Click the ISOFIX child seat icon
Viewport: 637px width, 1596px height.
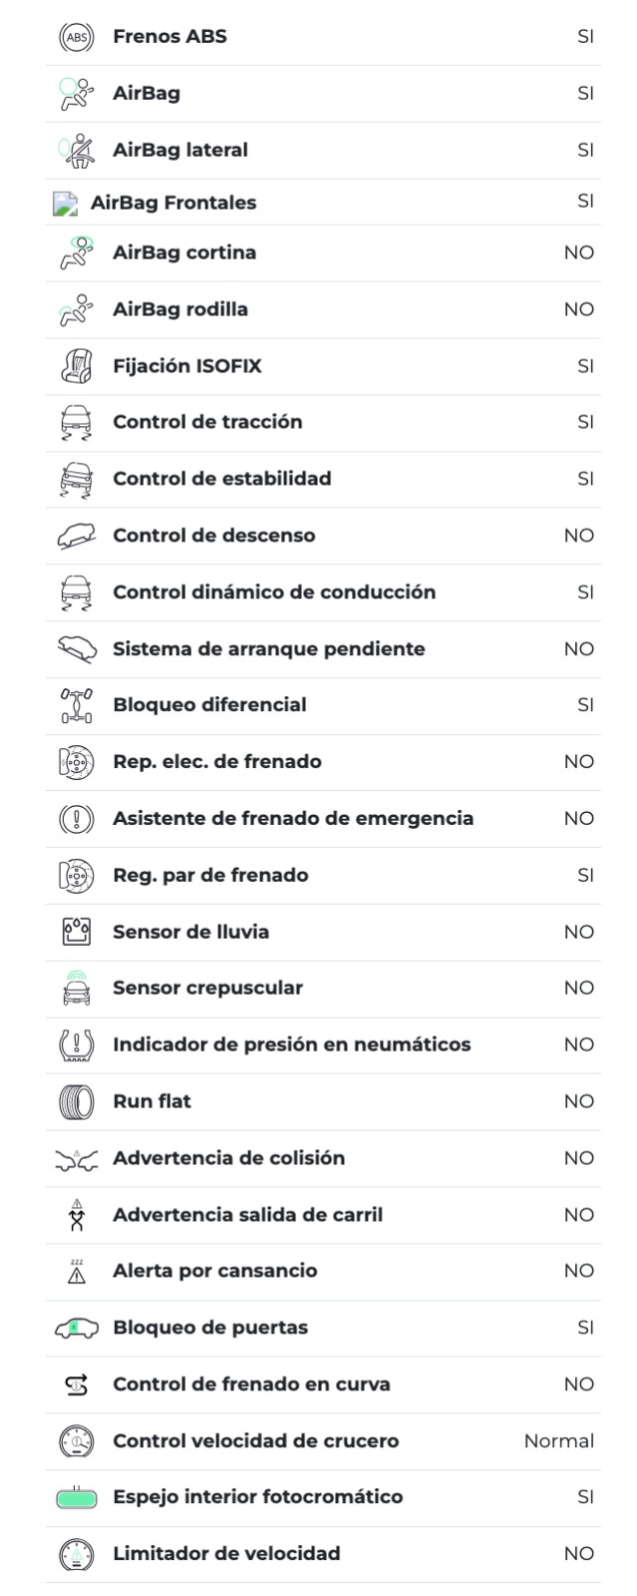77,366
